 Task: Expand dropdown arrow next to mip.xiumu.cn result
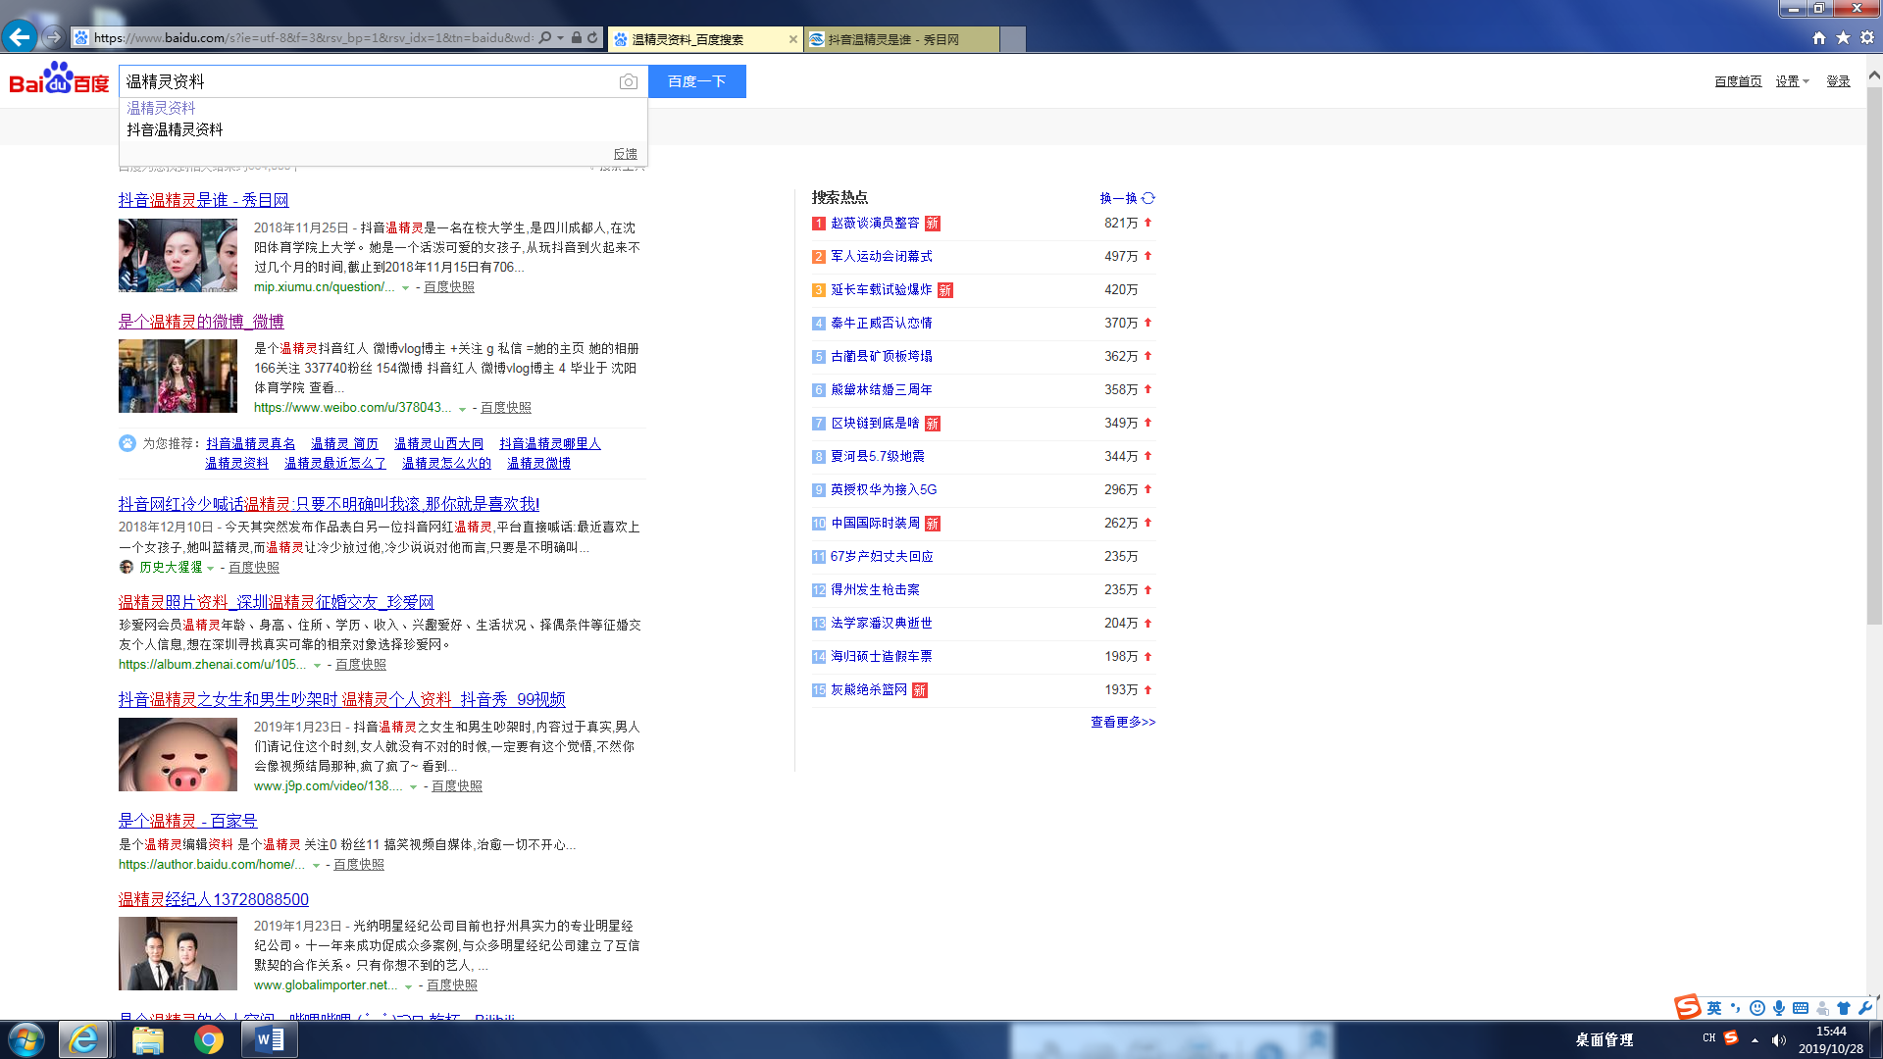pyautogui.click(x=405, y=288)
